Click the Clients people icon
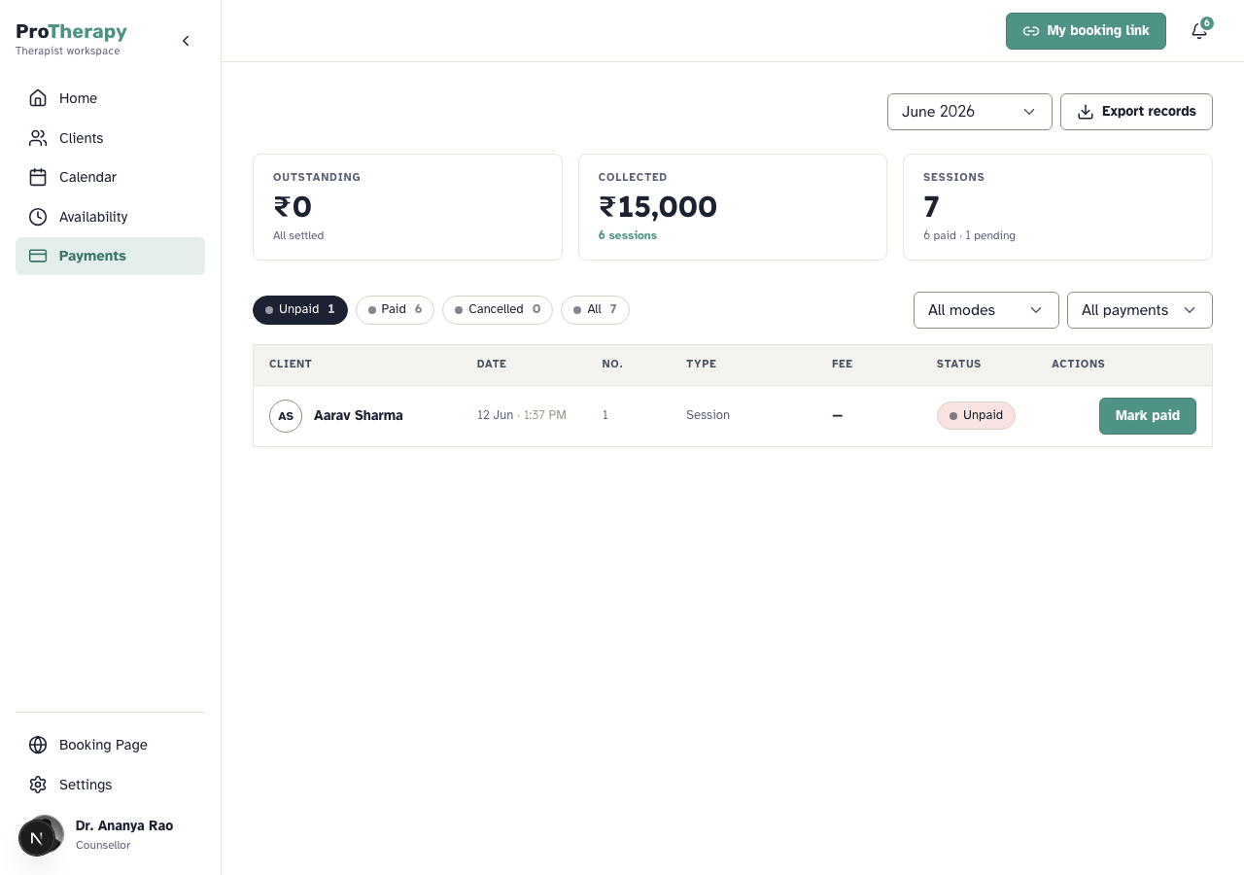The image size is (1244, 875). [x=38, y=138]
